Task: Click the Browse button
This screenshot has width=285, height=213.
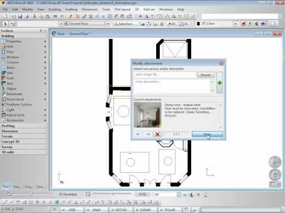Action: pyautogui.click(x=206, y=75)
